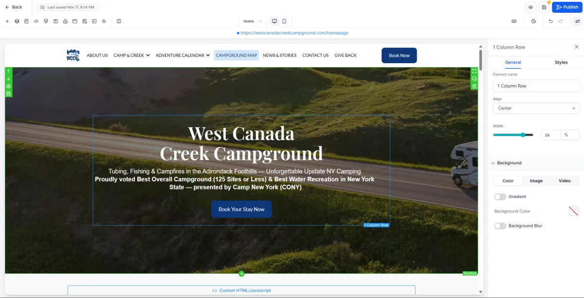Click the Book Now header button
The height and width of the screenshot is (298, 584).
399,55
